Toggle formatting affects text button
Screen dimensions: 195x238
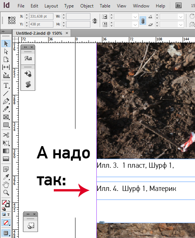[x=8, y=214]
